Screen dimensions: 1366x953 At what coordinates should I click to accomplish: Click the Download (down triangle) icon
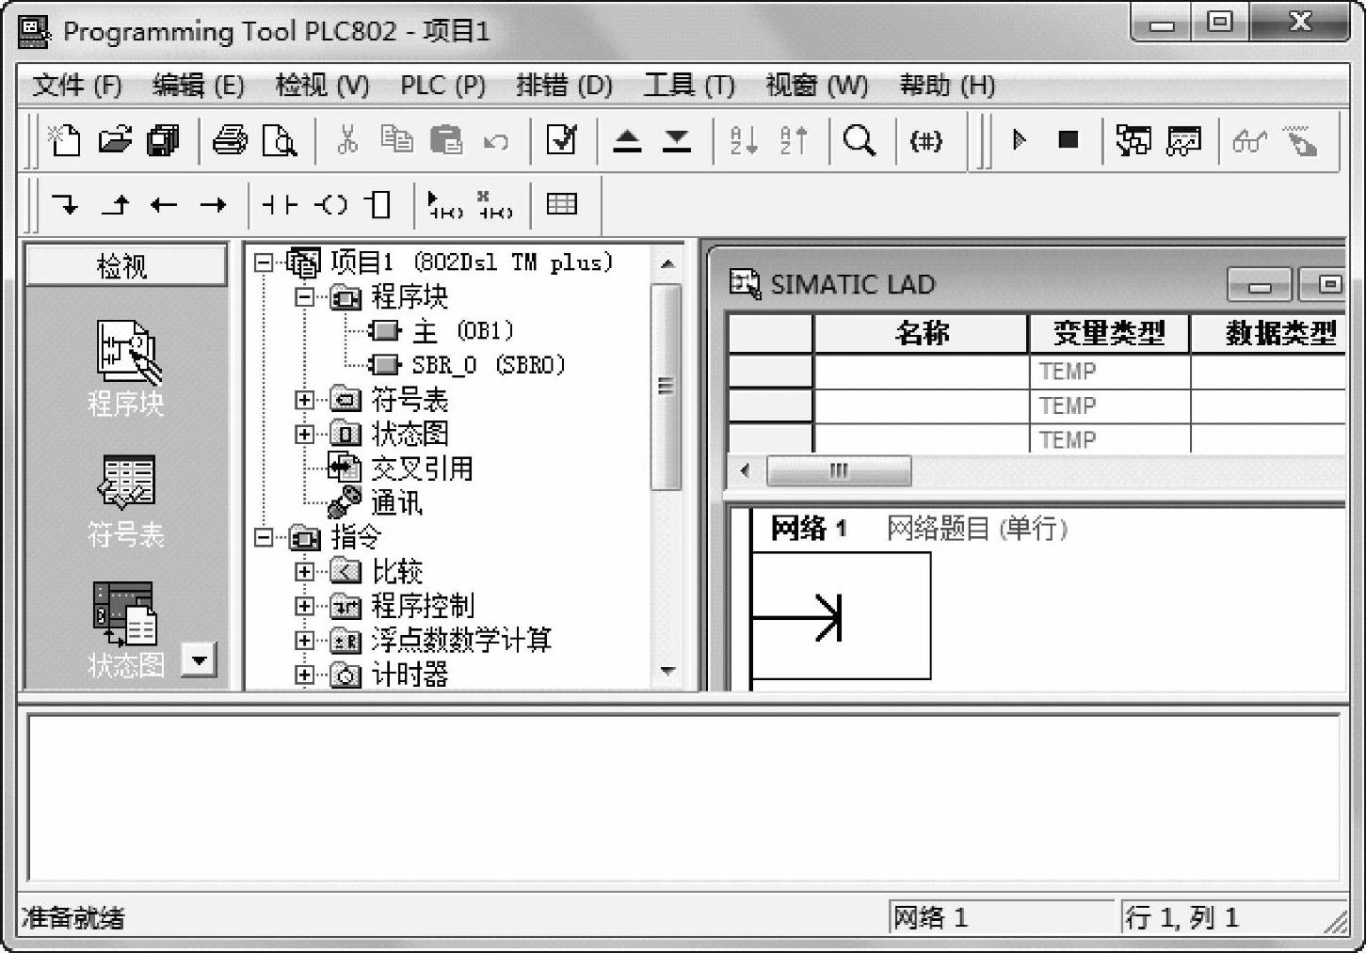pos(677,141)
